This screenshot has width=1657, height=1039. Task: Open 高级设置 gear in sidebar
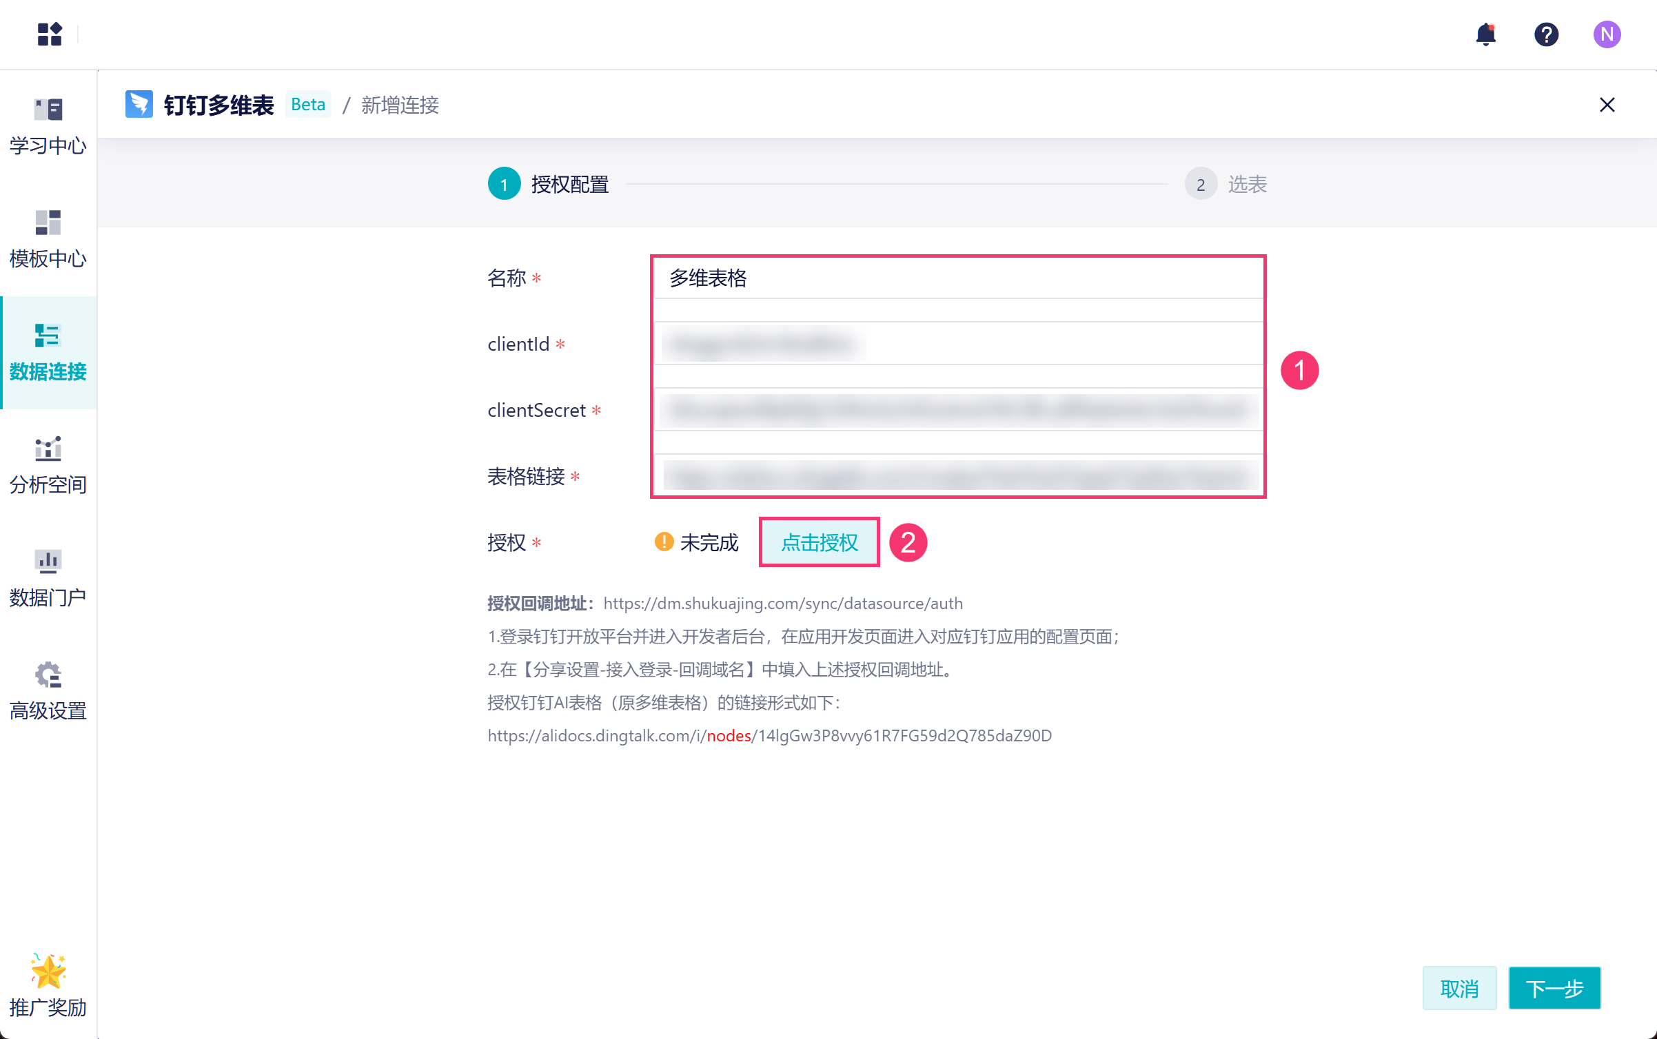pos(48,691)
